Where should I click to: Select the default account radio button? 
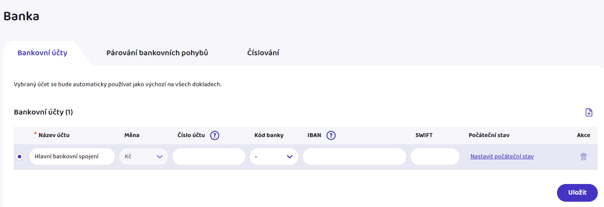click(x=20, y=157)
